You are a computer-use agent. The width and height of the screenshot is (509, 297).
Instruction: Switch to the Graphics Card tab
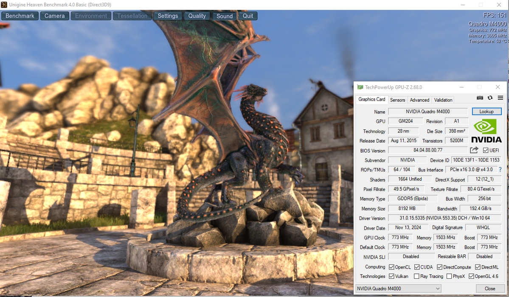tap(372, 99)
